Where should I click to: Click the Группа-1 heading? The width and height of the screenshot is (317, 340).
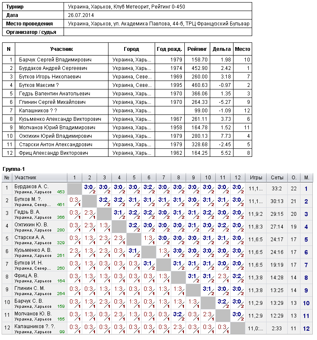[14, 169]
